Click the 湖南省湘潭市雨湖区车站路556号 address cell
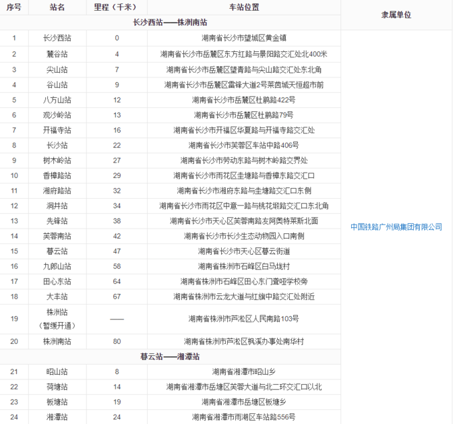Viewport: 453px width, 424px height. click(x=244, y=417)
